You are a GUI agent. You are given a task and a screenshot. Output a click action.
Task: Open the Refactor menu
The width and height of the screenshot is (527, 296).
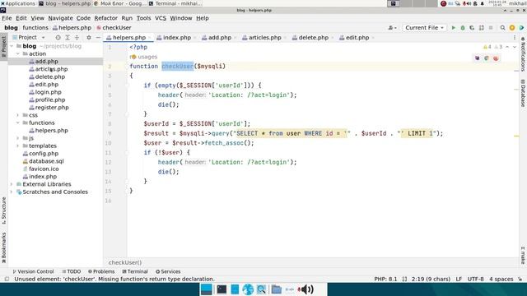coord(106,18)
